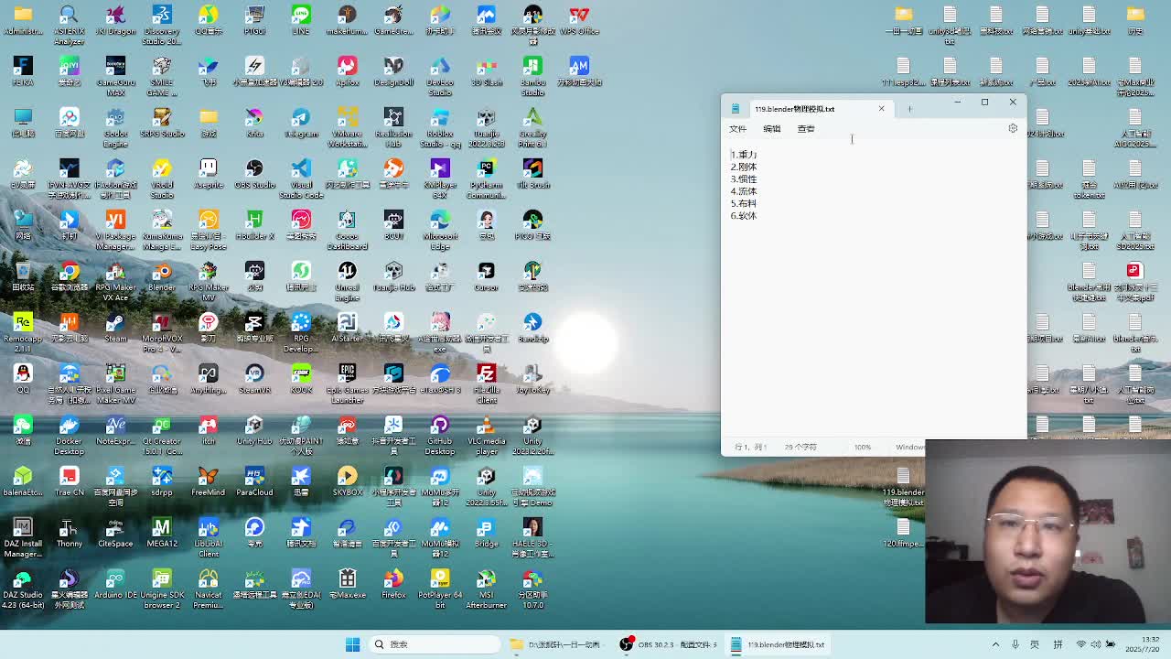Open the Steam desktop icon
The image size is (1171, 659).
(x=115, y=324)
